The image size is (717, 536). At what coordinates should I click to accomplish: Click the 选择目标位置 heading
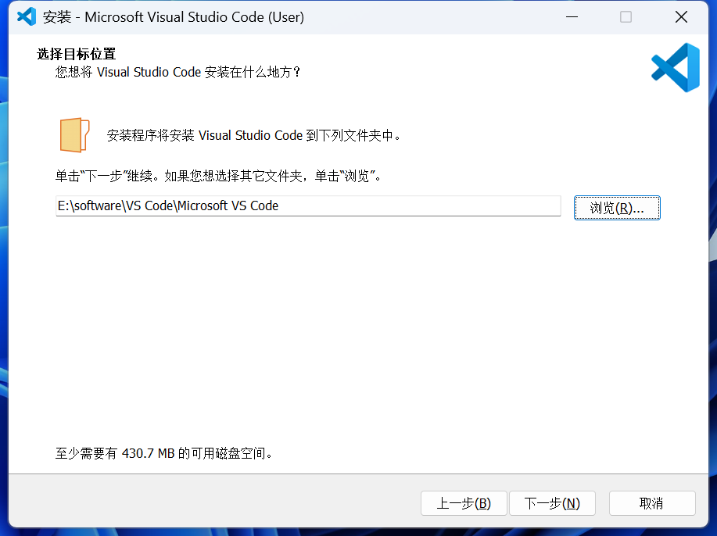(77, 54)
